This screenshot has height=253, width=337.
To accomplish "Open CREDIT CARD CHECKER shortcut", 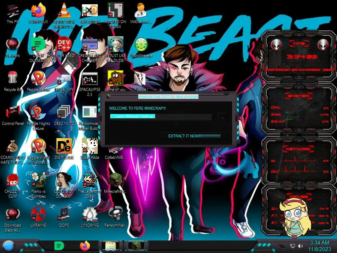I will [90, 50].
